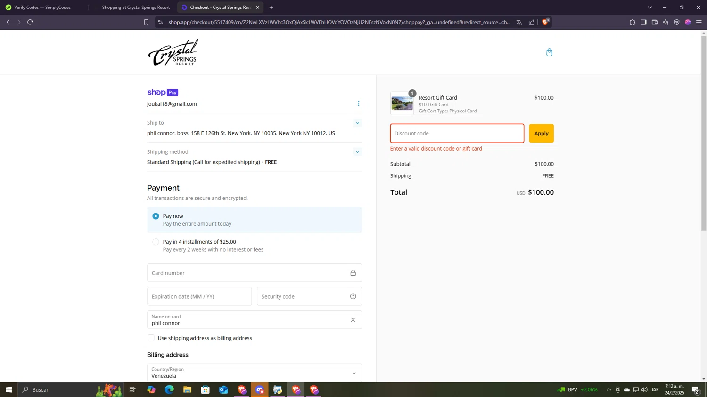Open the Brave Shields lion icon
The width and height of the screenshot is (707, 397).
[x=545, y=22]
